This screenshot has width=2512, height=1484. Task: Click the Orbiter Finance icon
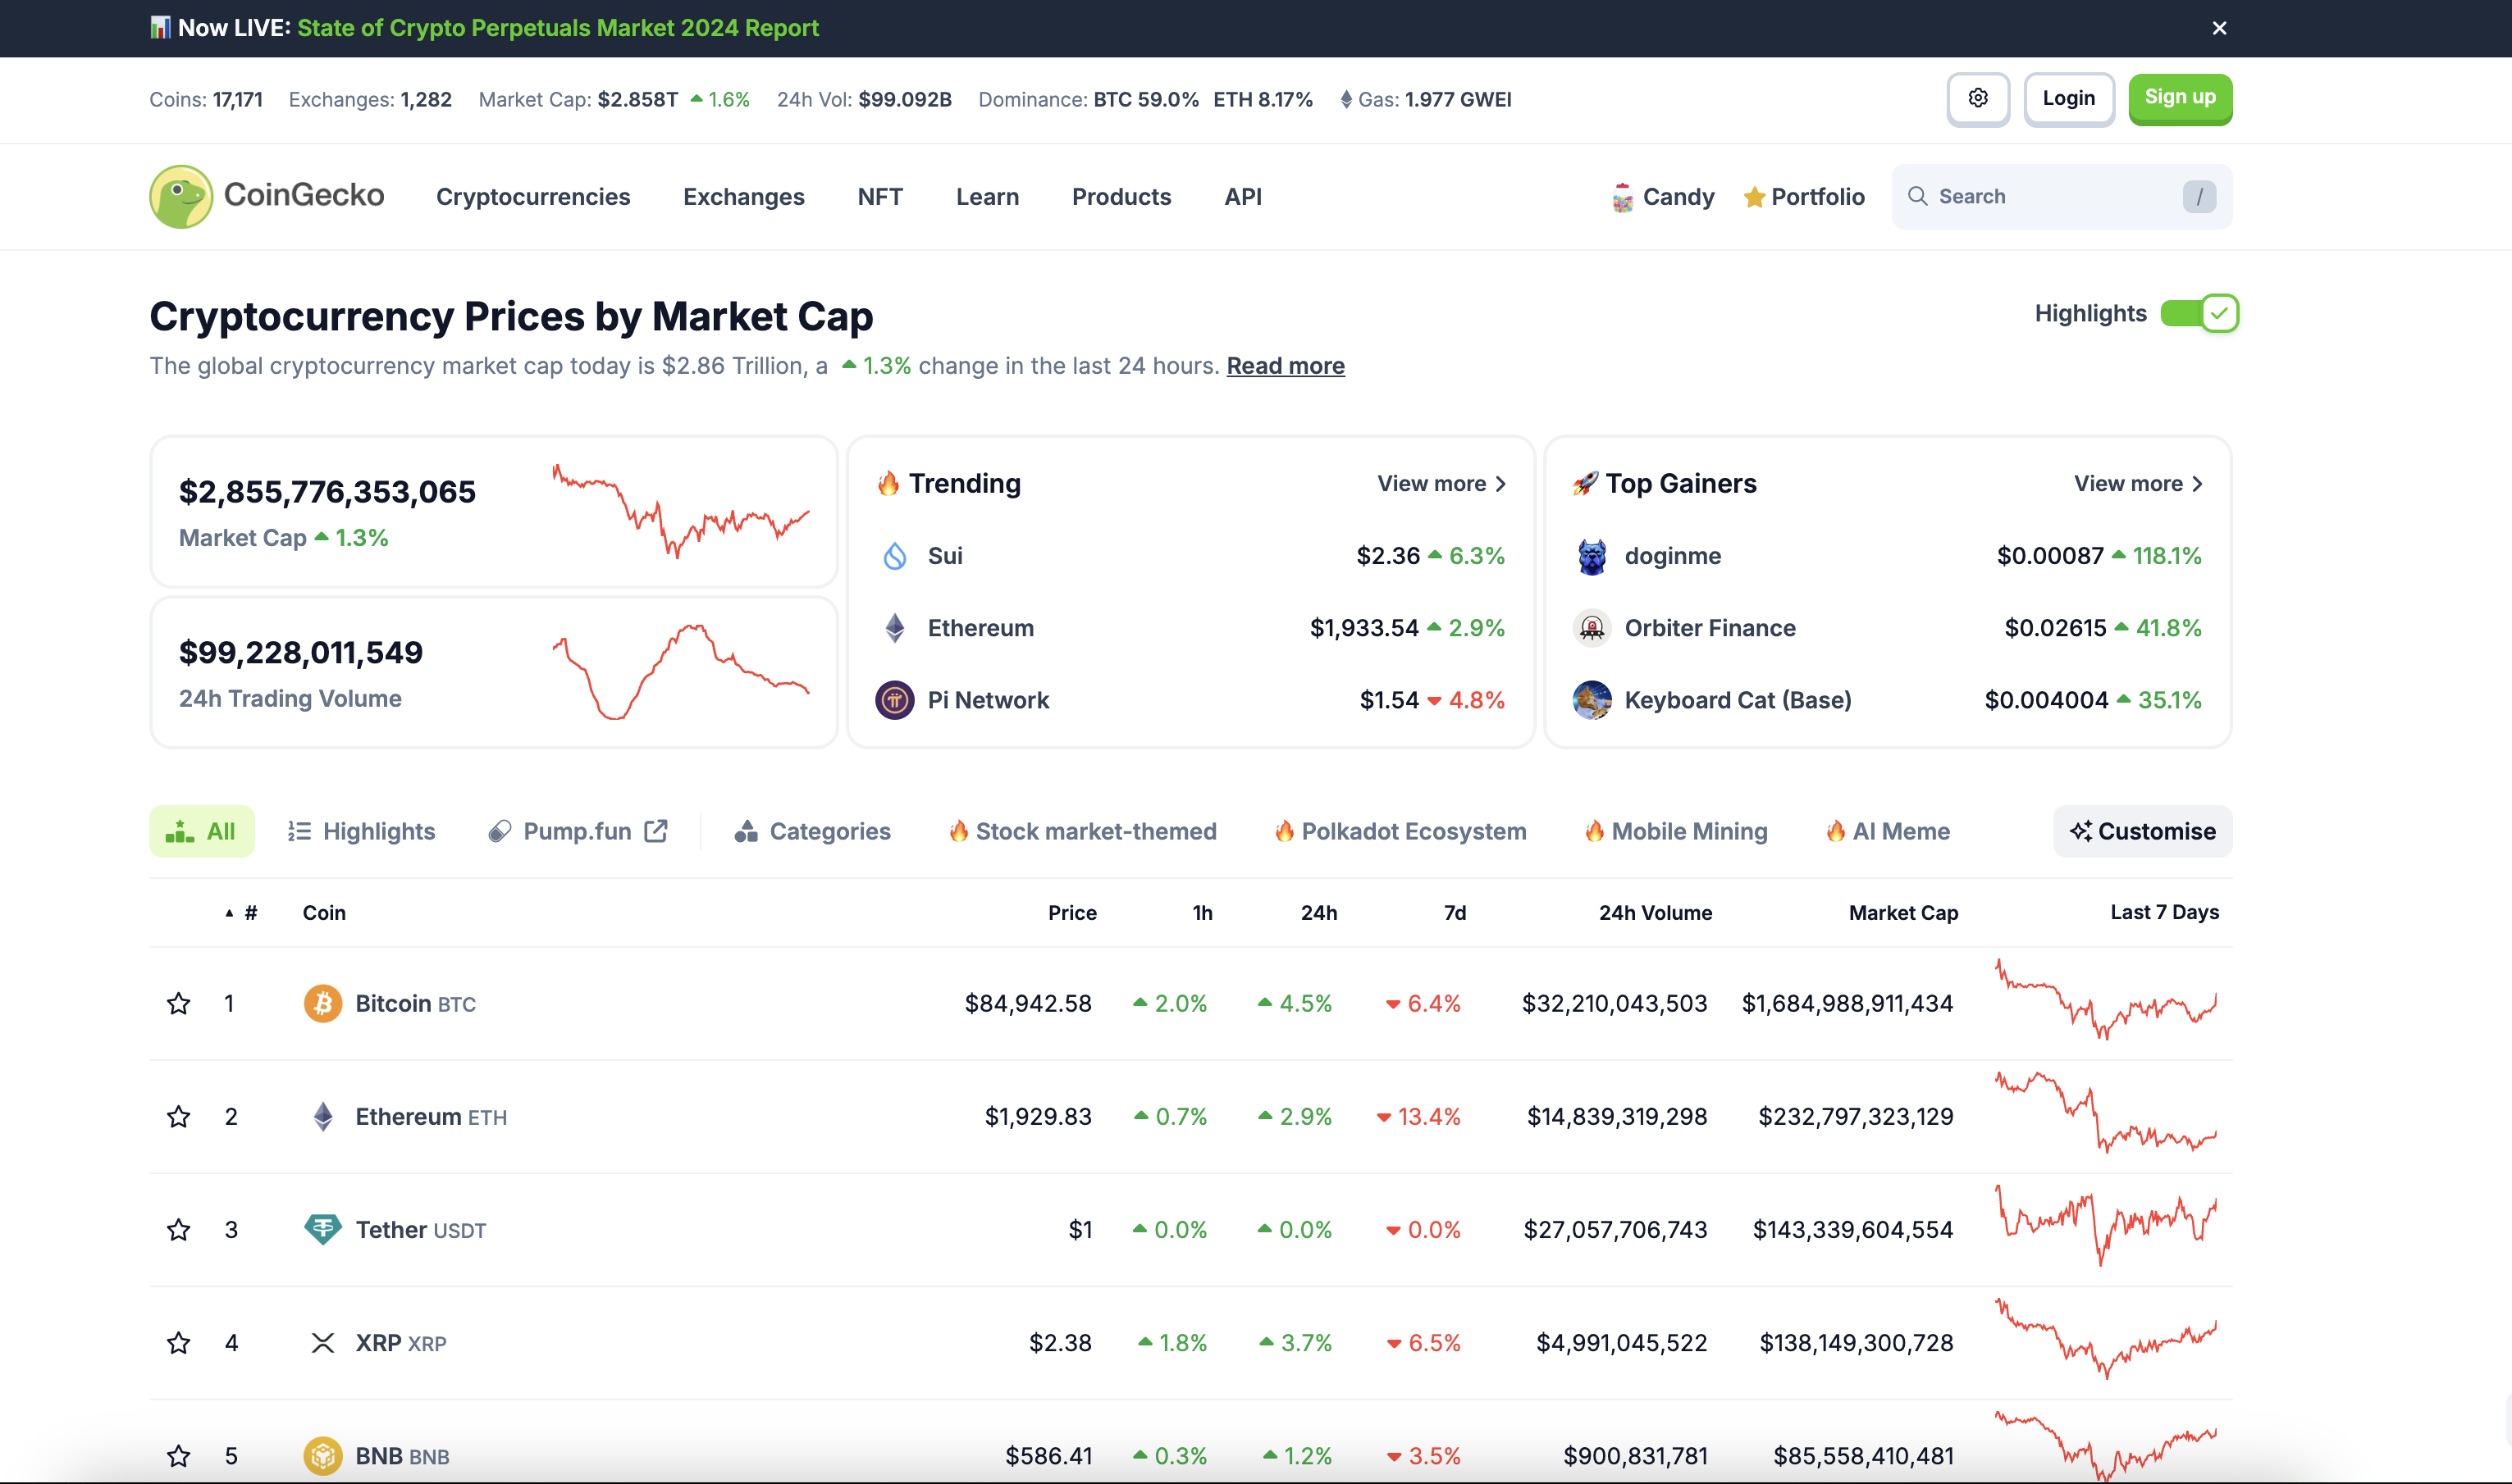click(x=1592, y=628)
